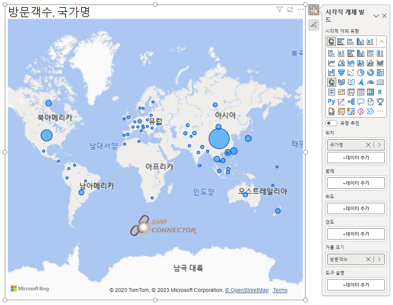Viewport: 393px width, 305px height.
Task: Select the ribbon chart visual
Action: tap(380, 63)
